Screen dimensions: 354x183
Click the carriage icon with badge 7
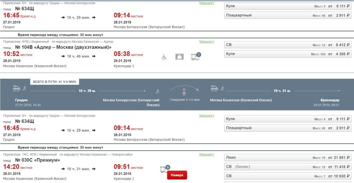(x=196, y=57)
